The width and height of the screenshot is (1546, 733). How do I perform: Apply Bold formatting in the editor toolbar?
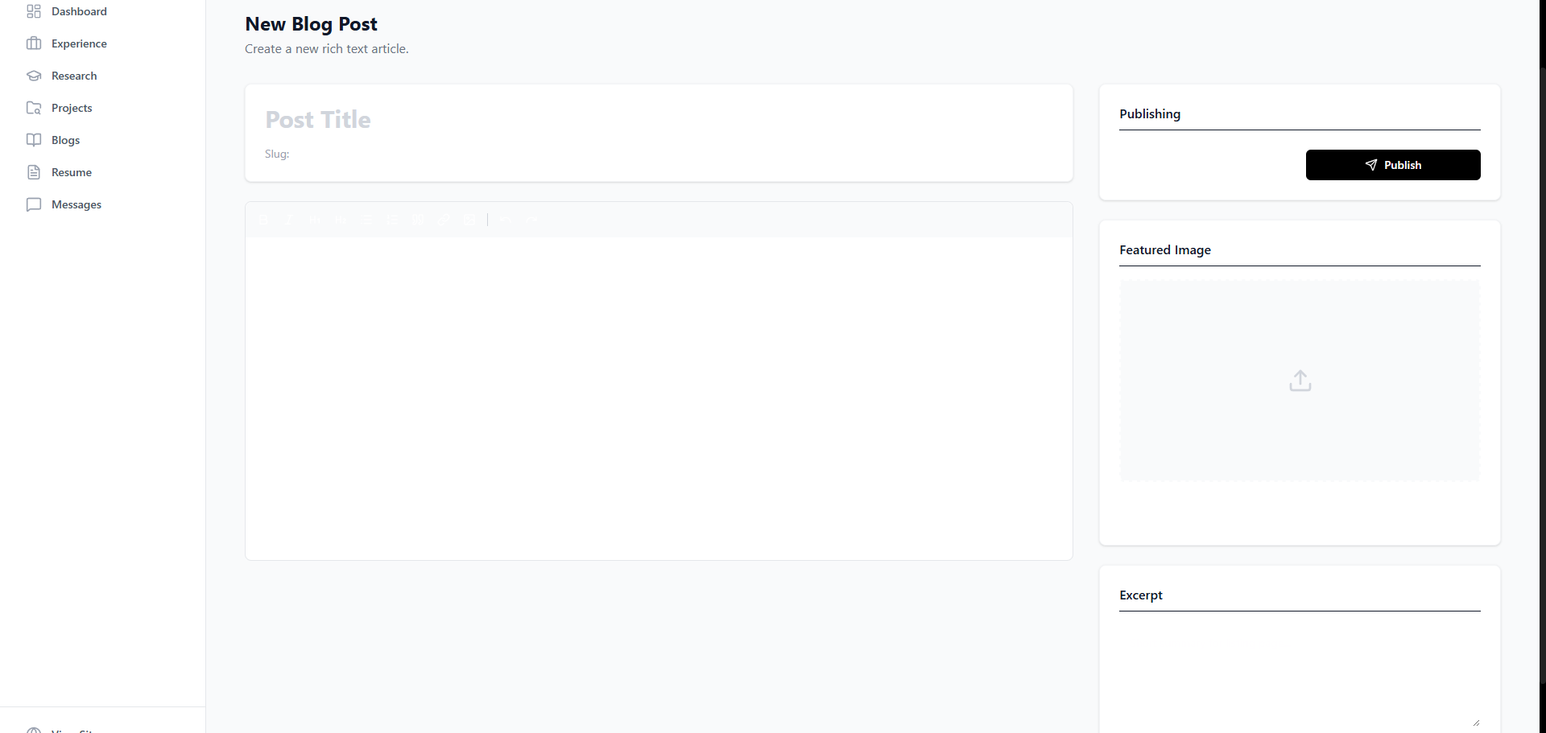263,220
